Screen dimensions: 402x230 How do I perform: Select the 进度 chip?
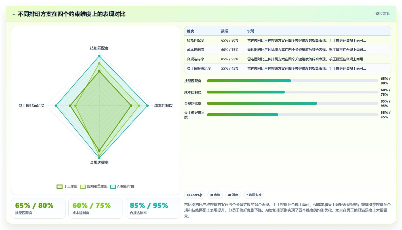[233, 195]
